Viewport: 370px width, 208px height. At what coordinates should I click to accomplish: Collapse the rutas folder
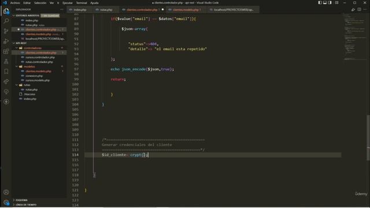click(x=17, y=85)
